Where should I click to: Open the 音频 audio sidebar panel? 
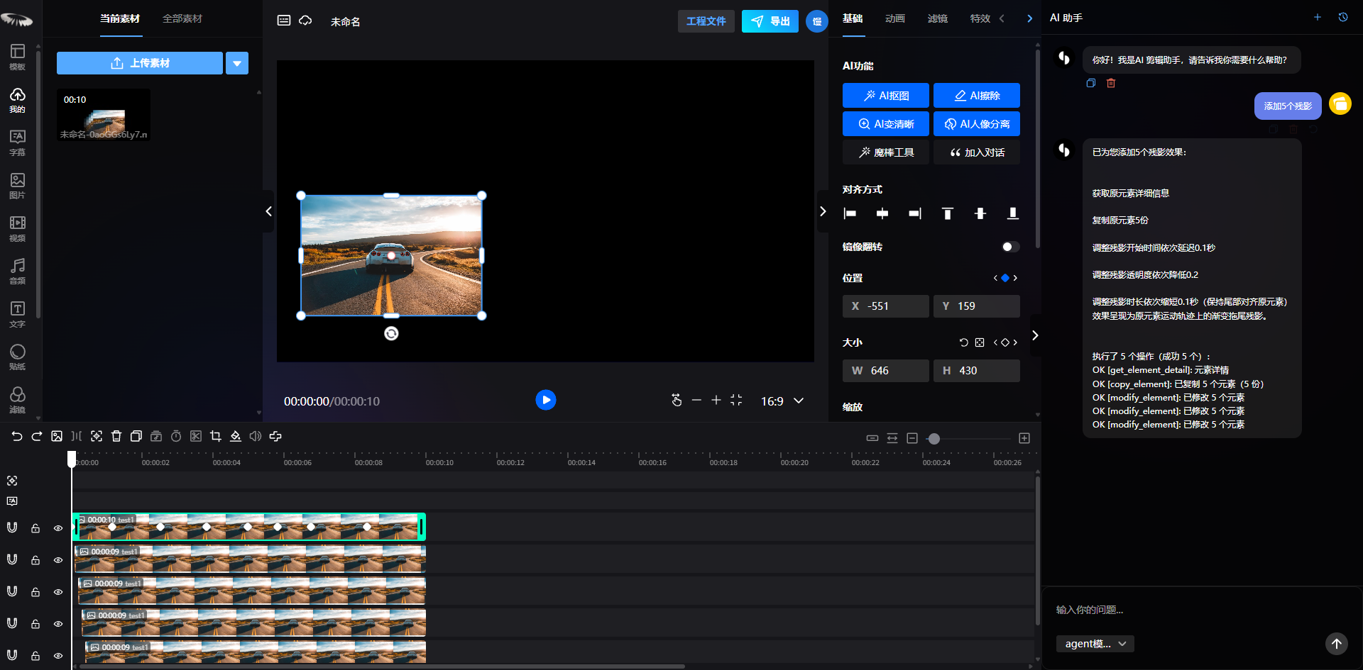point(18,271)
